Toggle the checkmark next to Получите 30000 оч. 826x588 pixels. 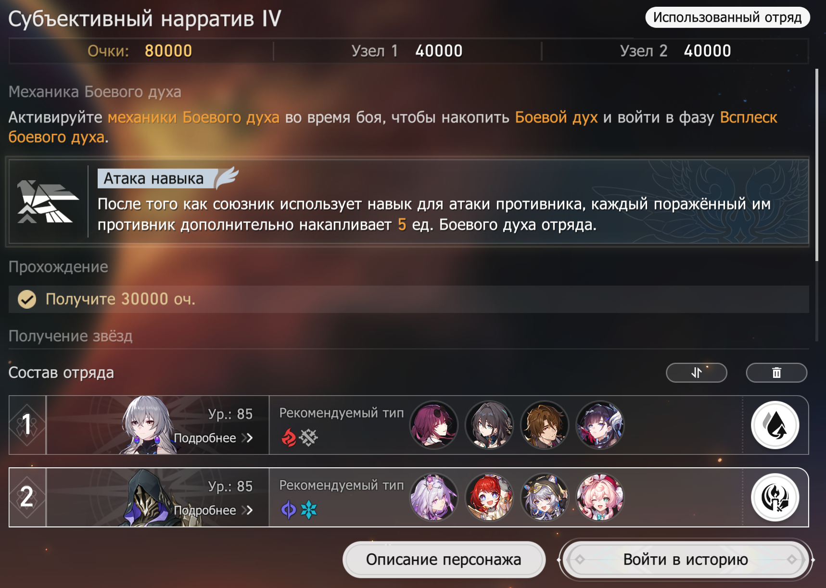click(x=27, y=299)
